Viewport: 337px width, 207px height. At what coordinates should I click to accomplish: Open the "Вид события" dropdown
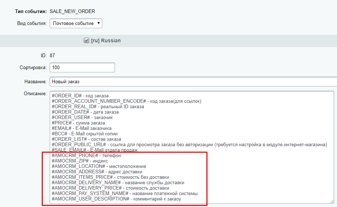tap(76, 24)
